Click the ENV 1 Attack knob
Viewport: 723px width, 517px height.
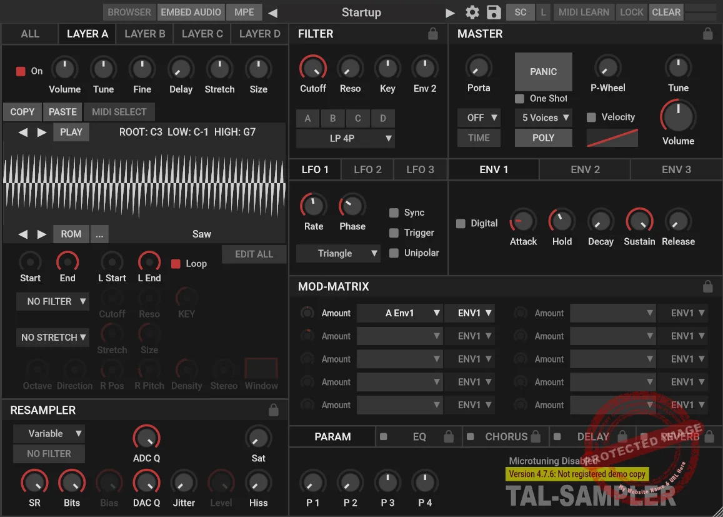(523, 221)
